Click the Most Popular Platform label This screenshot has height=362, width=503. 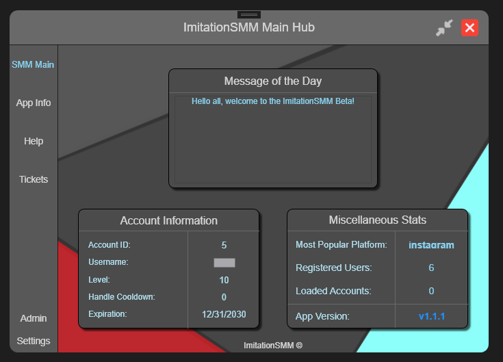pyautogui.click(x=341, y=245)
